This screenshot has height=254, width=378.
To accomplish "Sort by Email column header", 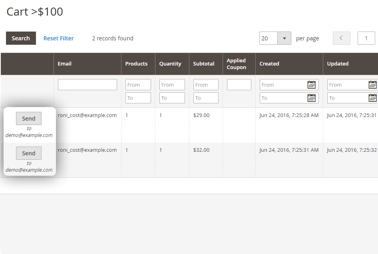I will pyautogui.click(x=87, y=64).
